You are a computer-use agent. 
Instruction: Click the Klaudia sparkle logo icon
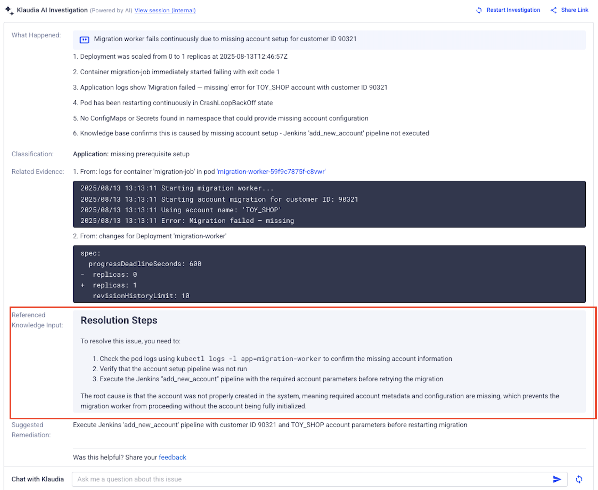(9, 10)
